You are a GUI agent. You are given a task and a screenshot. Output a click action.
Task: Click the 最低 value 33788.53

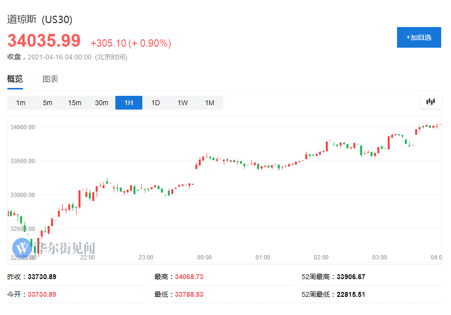(189, 294)
